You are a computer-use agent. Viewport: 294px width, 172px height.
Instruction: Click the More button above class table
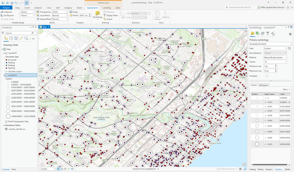(x=286, y=89)
